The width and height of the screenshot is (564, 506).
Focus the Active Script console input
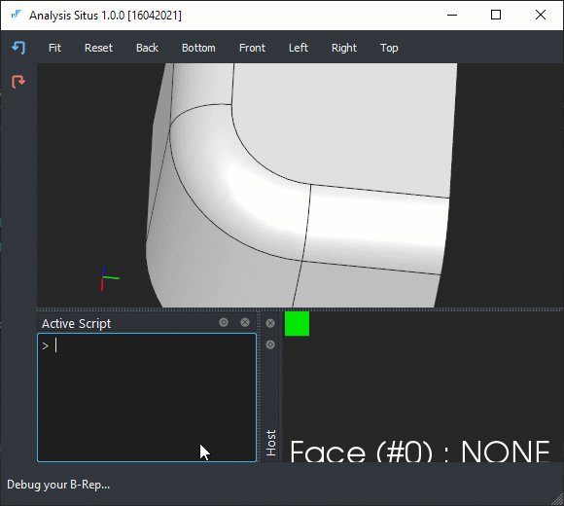[147, 397]
